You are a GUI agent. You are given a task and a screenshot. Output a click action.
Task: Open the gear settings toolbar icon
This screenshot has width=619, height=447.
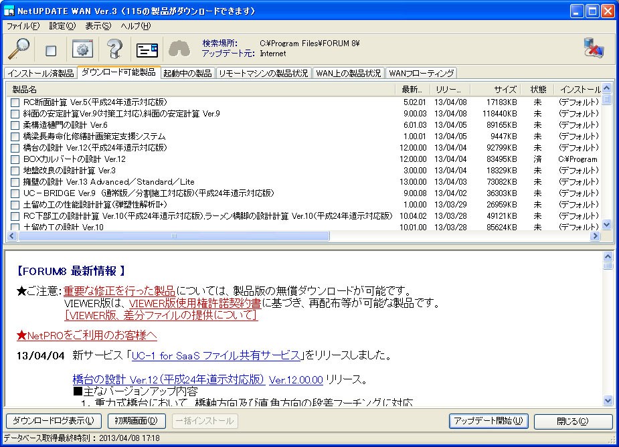pyautogui.click(x=82, y=49)
